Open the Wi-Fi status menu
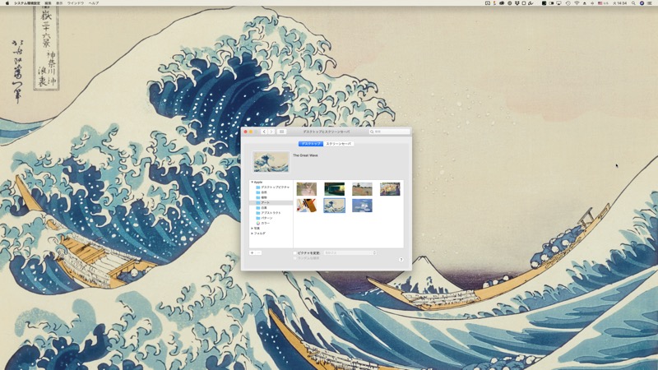The image size is (658, 370). (x=577, y=3)
